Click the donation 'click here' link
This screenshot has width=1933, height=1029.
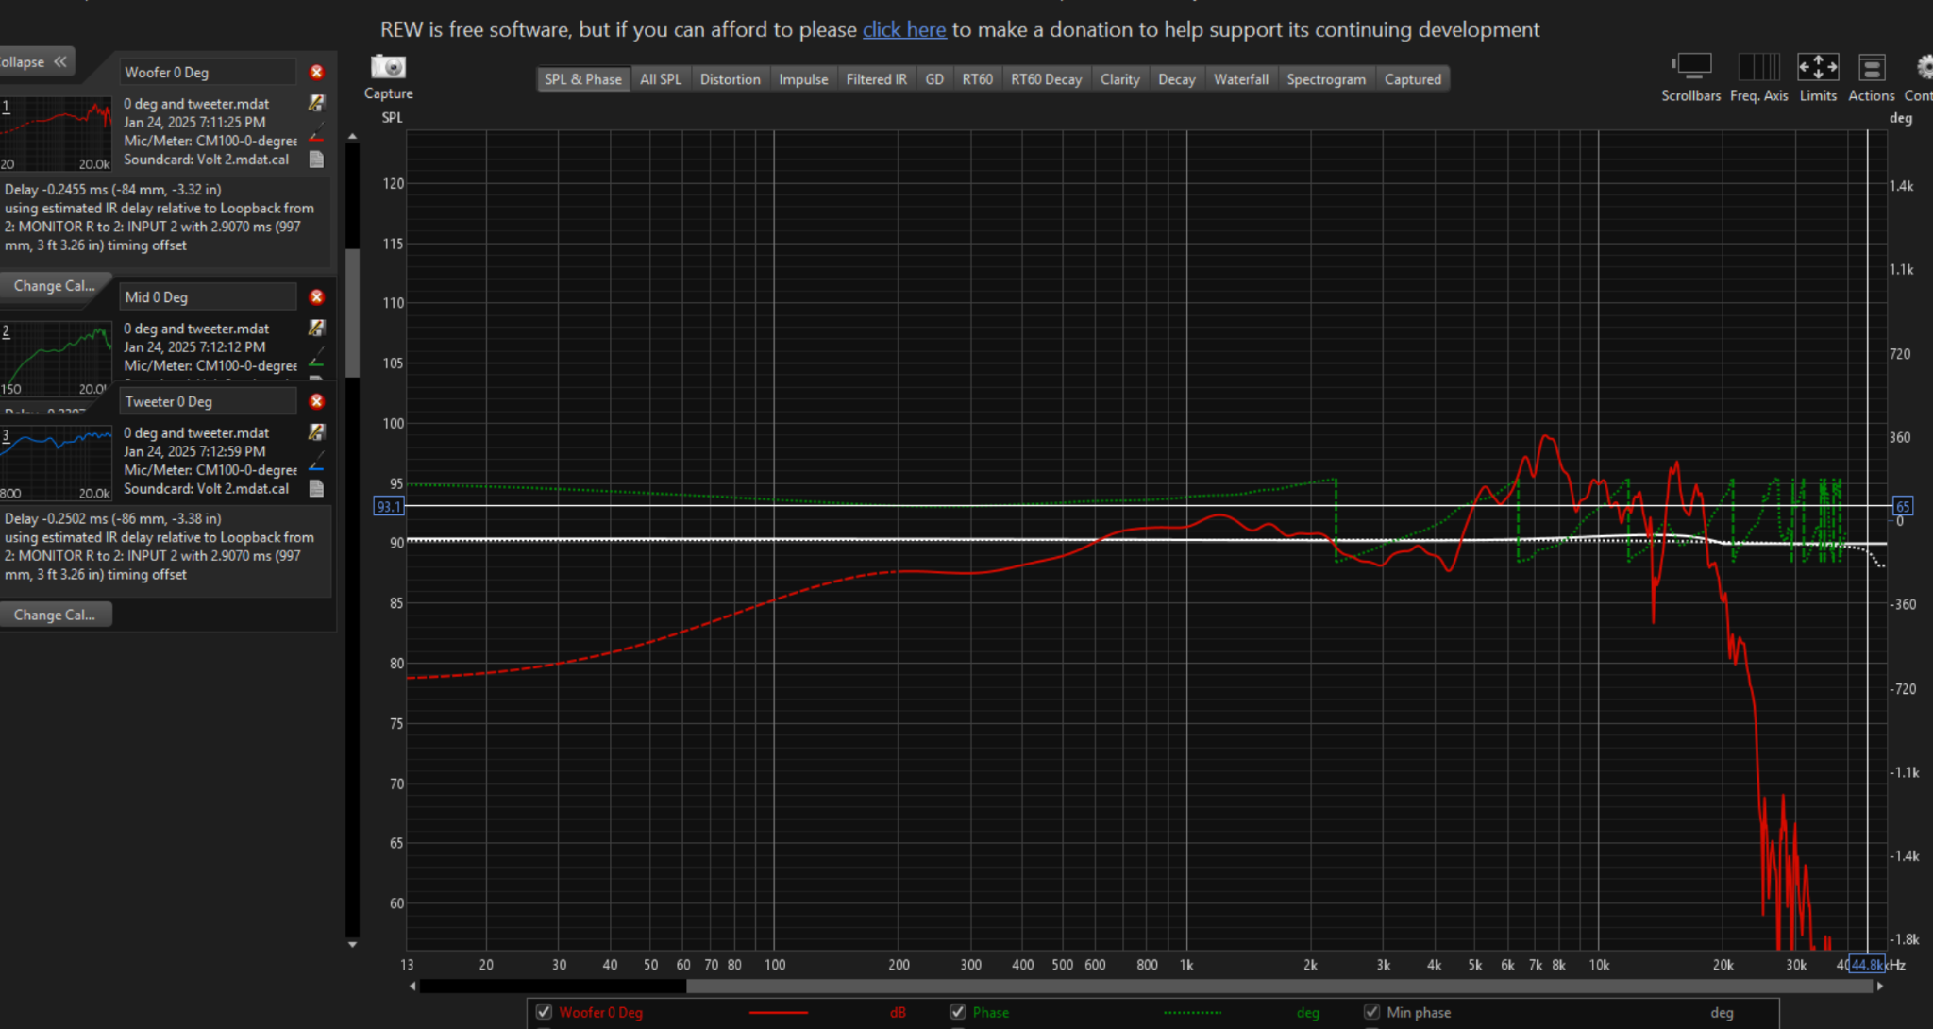[x=904, y=29]
